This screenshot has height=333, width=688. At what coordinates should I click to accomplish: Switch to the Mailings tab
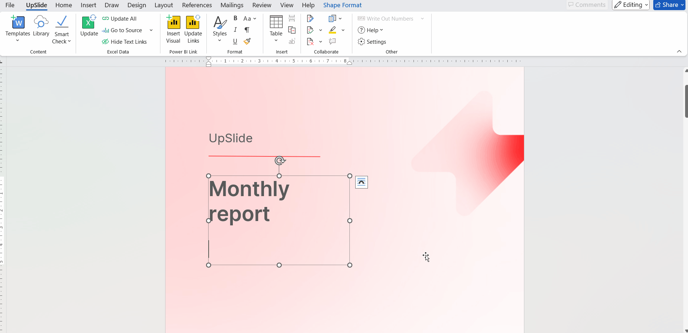[232, 5]
